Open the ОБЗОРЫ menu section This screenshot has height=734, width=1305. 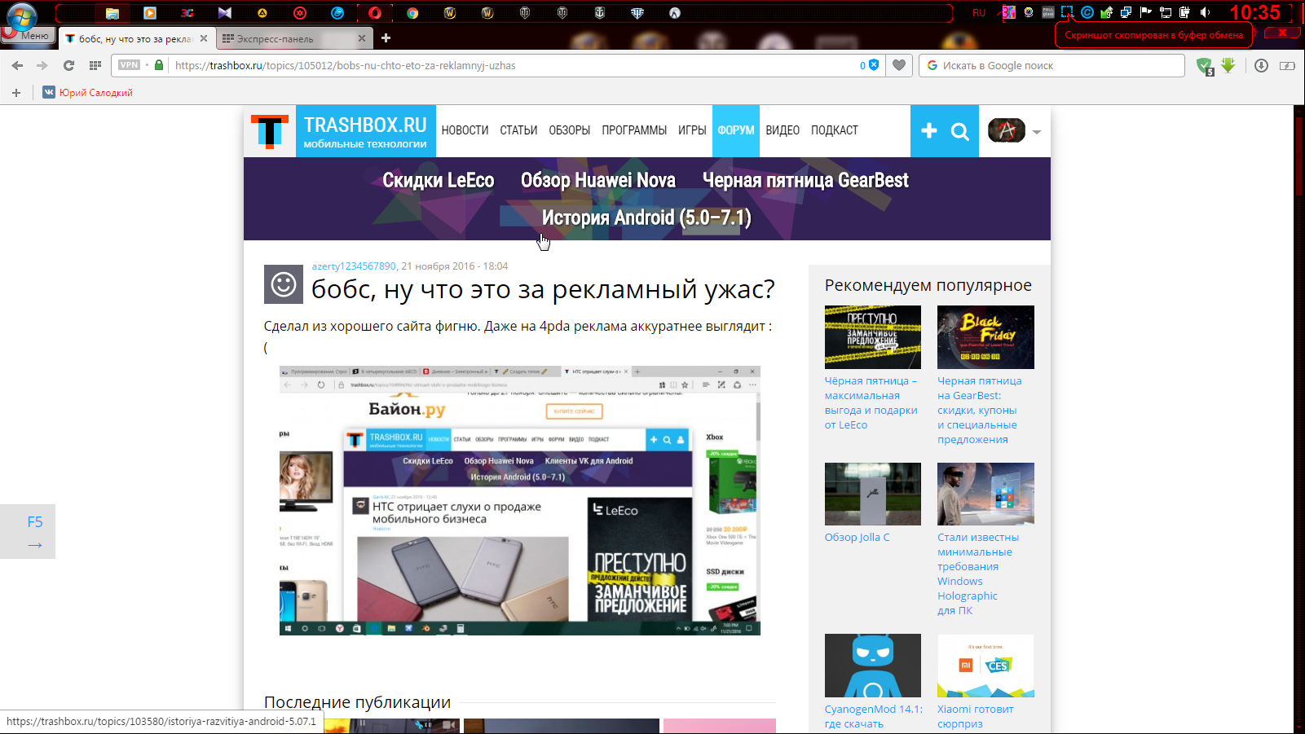[x=569, y=130]
